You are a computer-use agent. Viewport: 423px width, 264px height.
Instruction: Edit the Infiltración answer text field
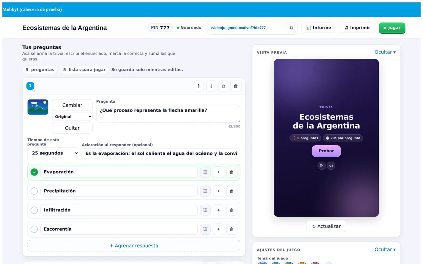[119, 210]
